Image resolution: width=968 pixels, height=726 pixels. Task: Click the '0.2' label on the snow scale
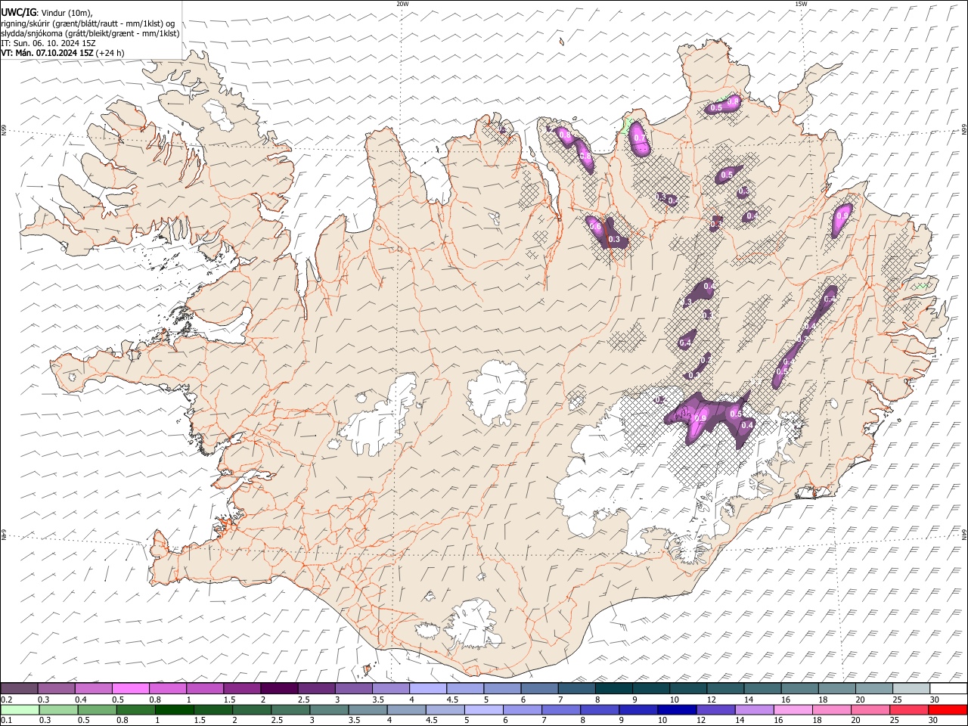tap(6, 699)
